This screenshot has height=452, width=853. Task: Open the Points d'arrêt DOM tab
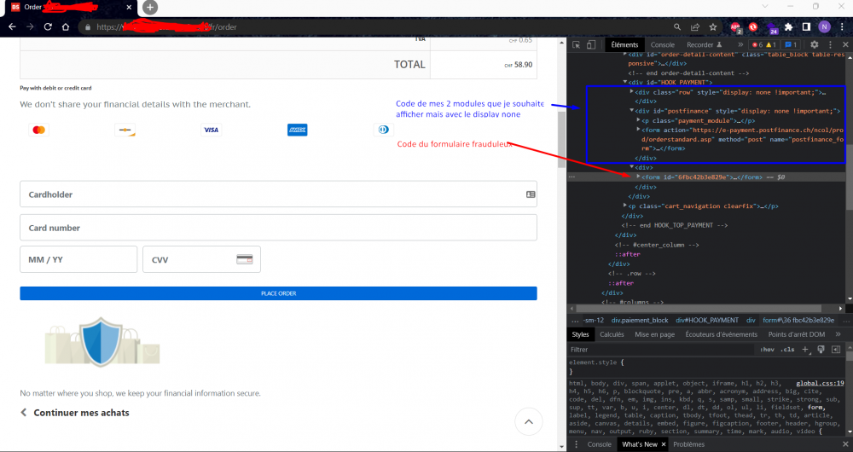(797, 334)
